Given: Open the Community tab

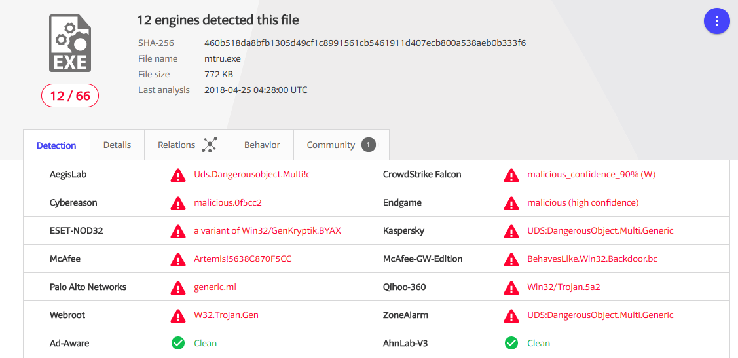Looking at the screenshot, I should [341, 145].
